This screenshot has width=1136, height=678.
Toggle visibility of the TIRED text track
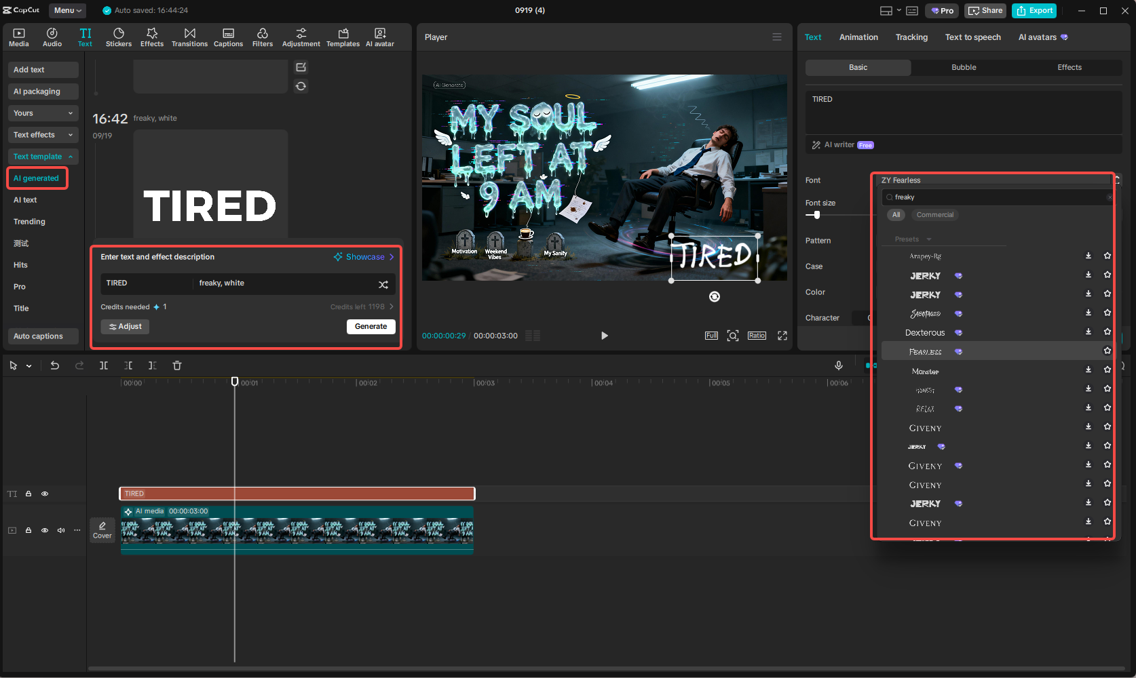pos(45,494)
